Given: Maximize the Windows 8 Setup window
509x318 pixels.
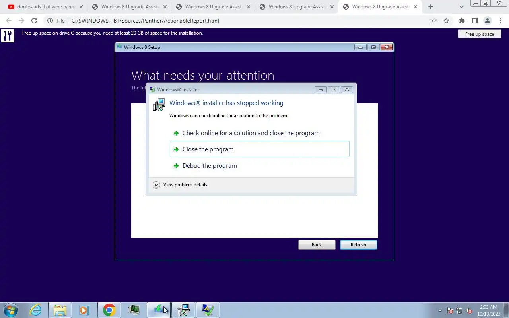Looking at the screenshot, I should tap(373, 47).
